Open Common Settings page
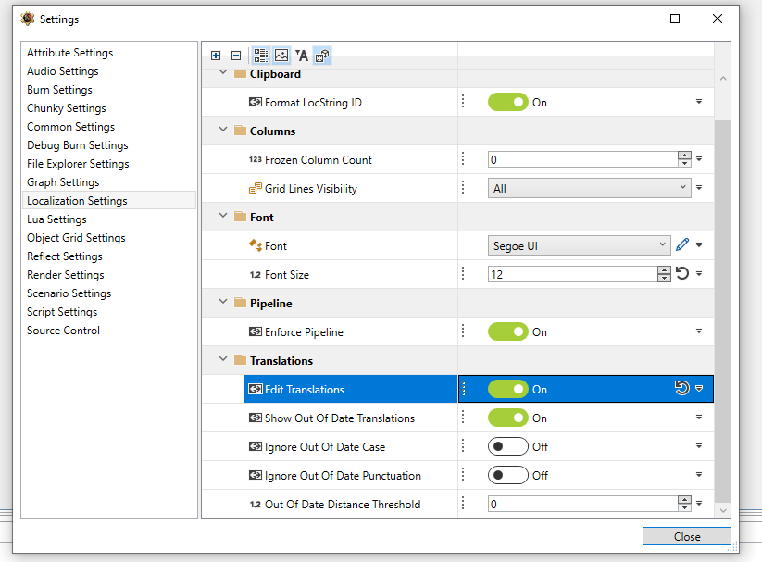The image size is (762, 562). tap(71, 127)
